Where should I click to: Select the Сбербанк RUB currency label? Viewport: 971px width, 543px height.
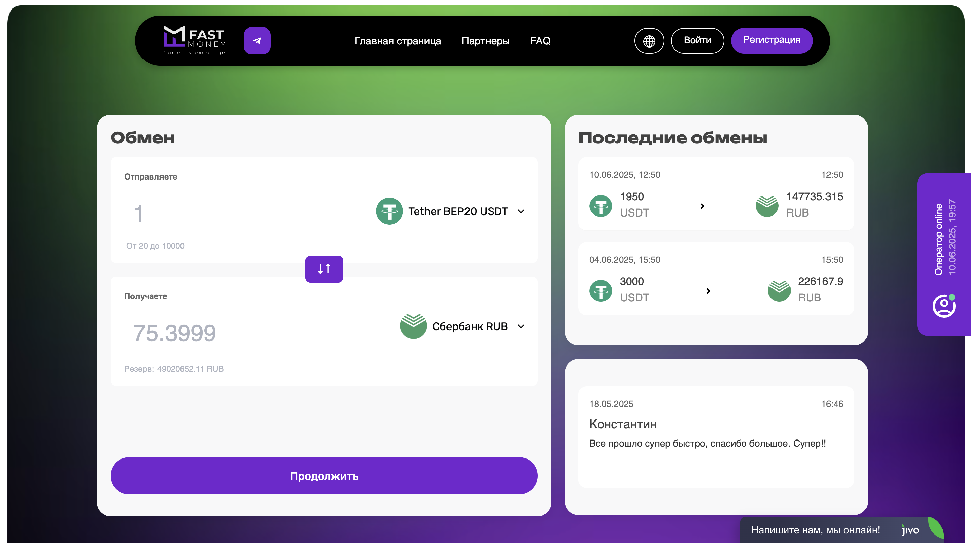tap(470, 326)
